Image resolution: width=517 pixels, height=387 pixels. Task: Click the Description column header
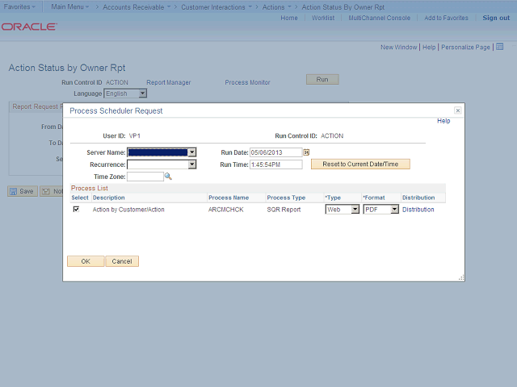[109, 198]
